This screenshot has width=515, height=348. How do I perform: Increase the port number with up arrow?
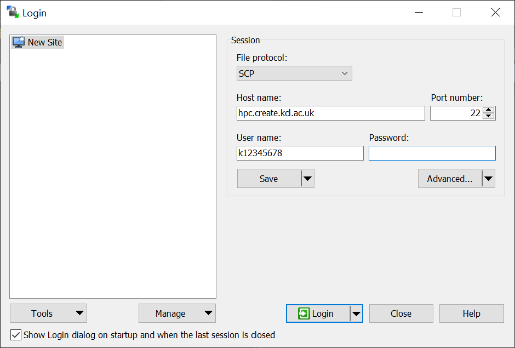coord(489,110)
